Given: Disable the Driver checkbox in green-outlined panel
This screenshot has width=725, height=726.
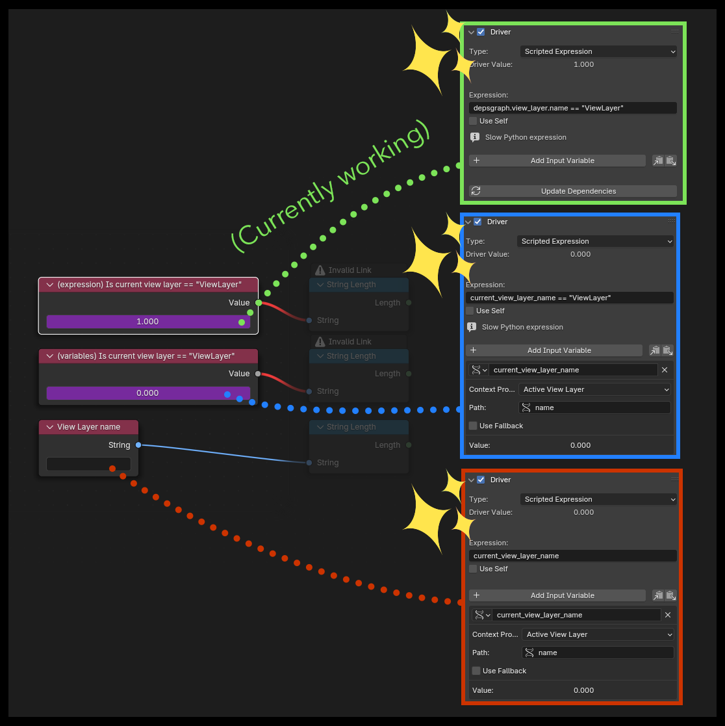Looking at the screenshot, I should tap(481, 32).
